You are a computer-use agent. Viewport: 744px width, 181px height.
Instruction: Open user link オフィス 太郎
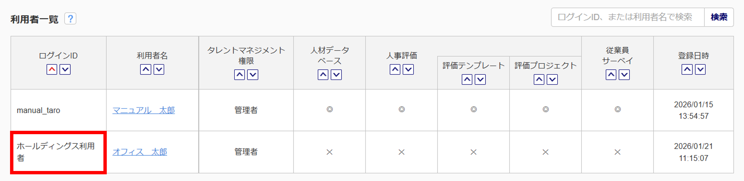(140, 152)
